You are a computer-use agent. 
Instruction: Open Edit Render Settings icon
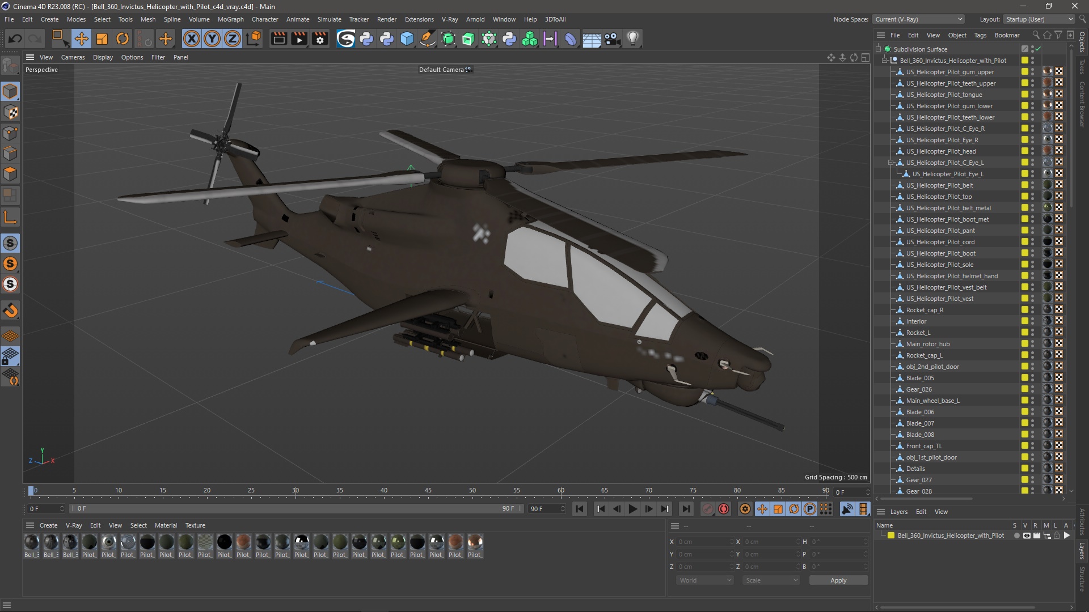coord(320,39)
